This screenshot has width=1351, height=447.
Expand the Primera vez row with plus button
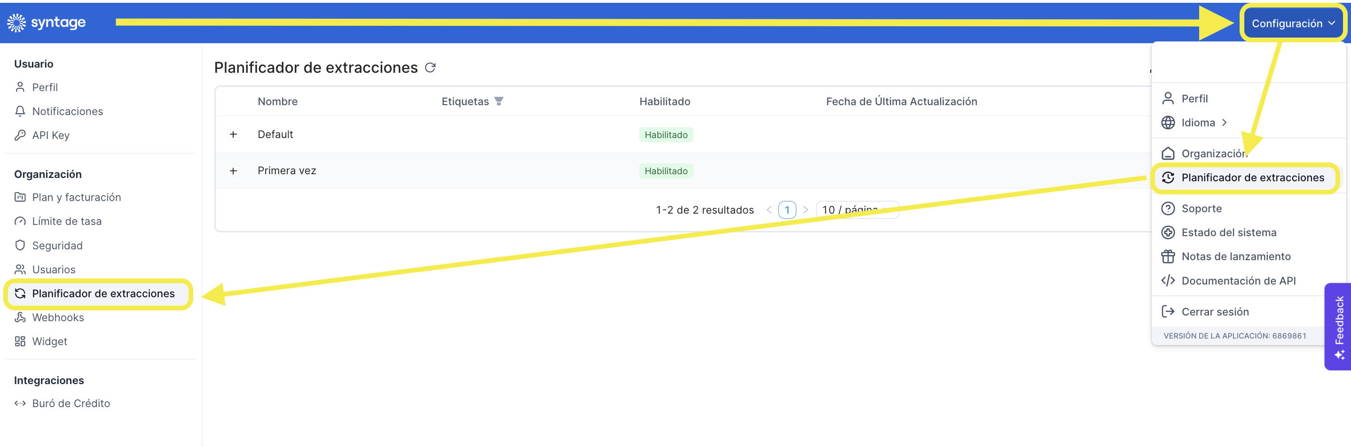233,171
